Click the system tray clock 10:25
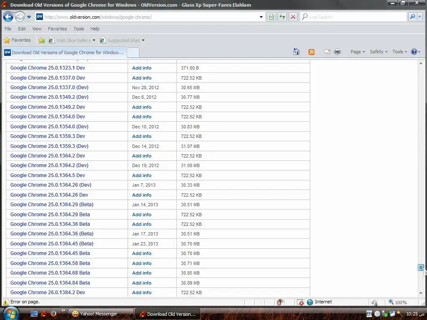The height and width of the screenshot is (320, 427). tap(415, 314)
